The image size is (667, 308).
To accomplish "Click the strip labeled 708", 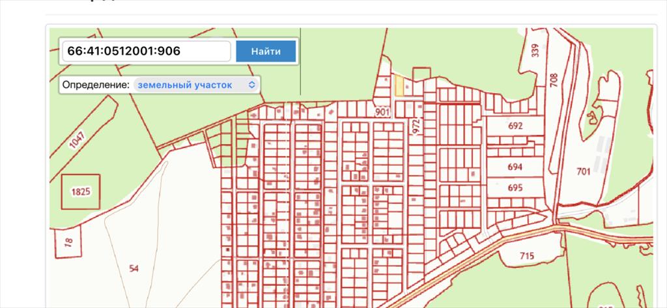I will [554, 80].
